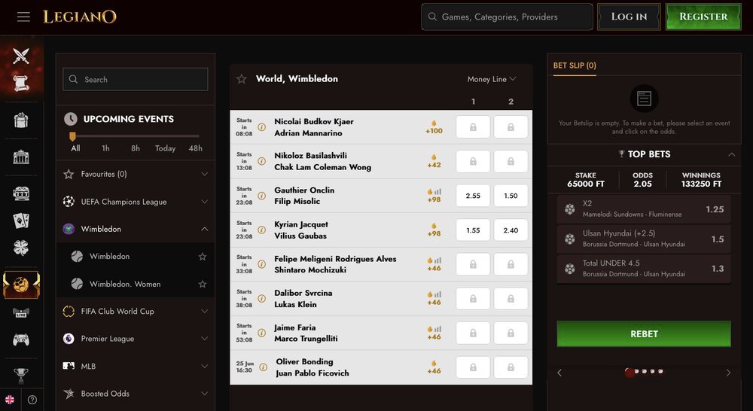Select X2 Mamelodi Sundowns - Fluminense top bet
The image size is (753, 411).
coord(644,209)
